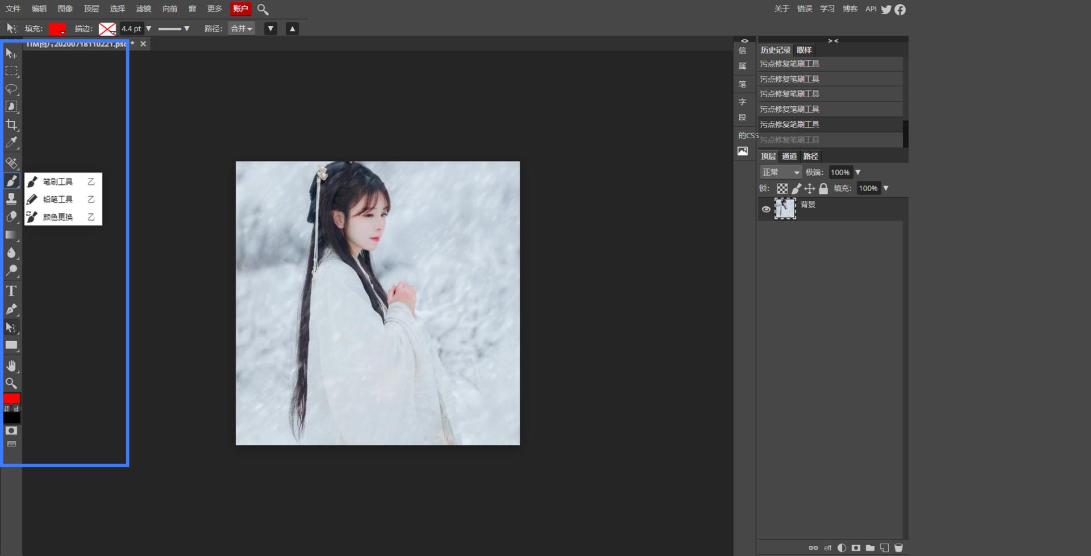
Task: Open the 滤镜 menu
Action: (x=143, y=9)
